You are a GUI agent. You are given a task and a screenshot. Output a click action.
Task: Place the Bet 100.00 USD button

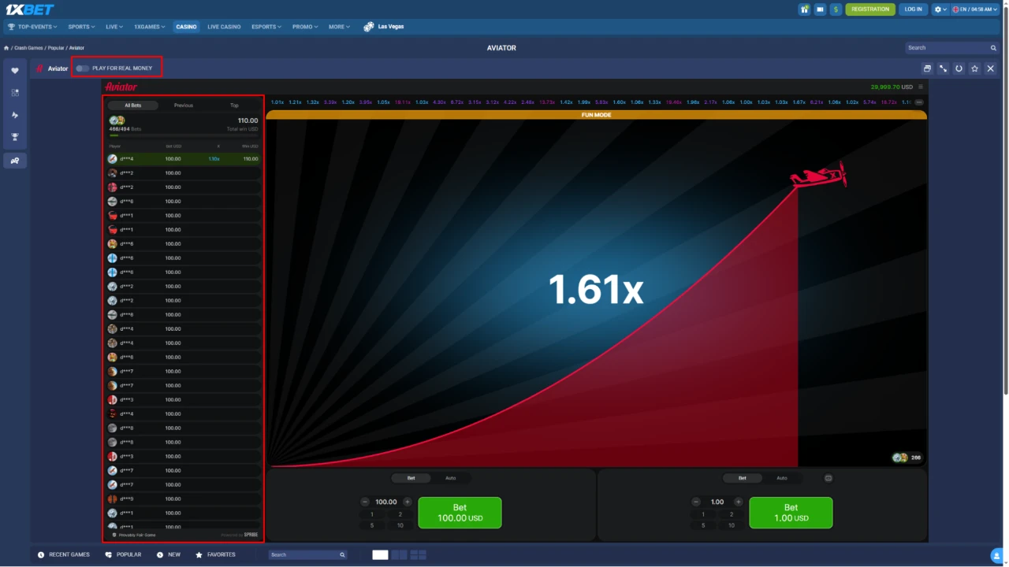click(460, 513)
